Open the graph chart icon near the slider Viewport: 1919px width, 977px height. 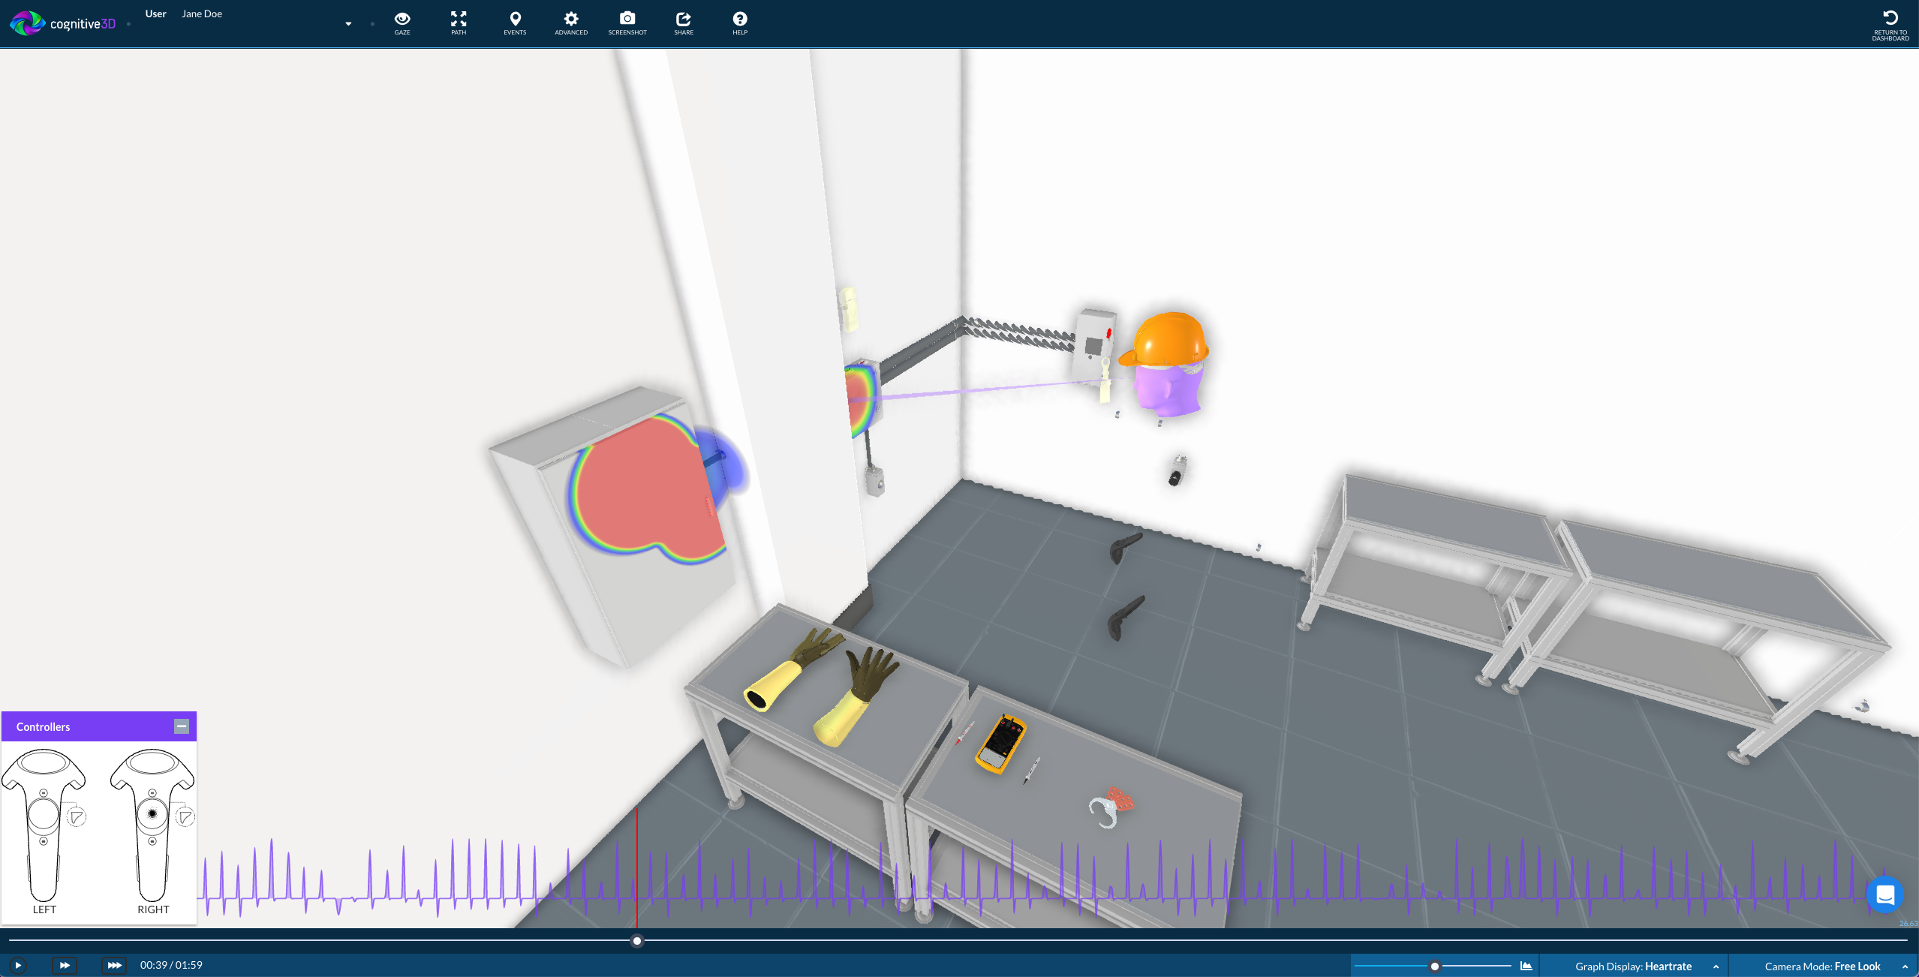tap(1526, 966)
